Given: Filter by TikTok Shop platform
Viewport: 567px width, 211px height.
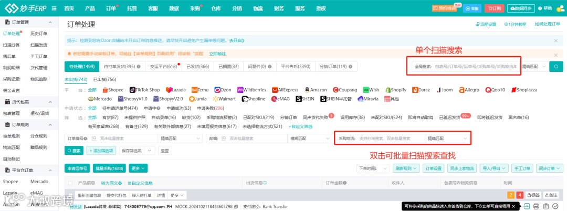Looking at the screenshot, I should click(x=144, y=90).
